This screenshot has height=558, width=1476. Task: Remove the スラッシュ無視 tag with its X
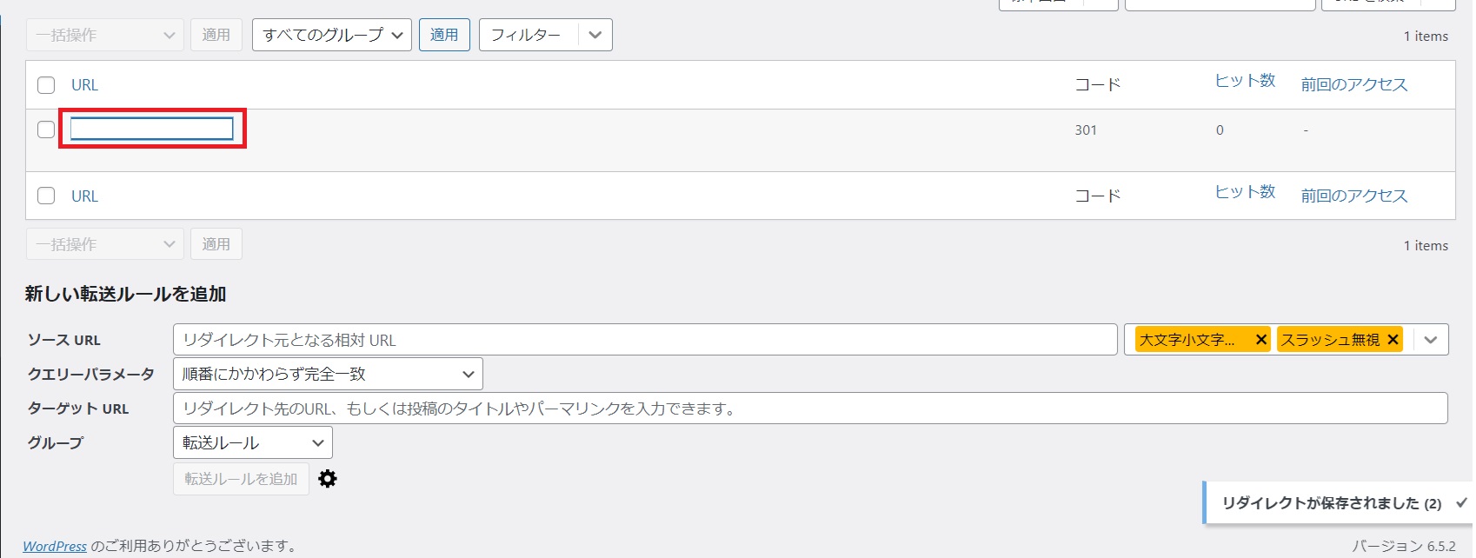[1393, 340]
